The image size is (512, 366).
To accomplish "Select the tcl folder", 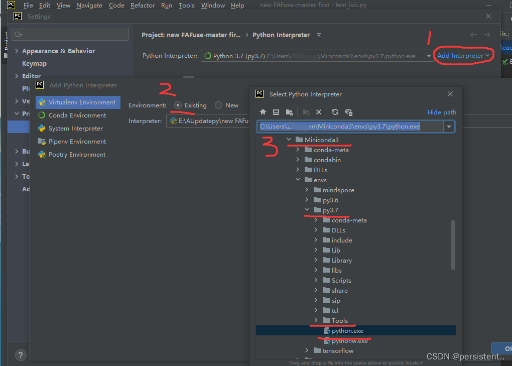I will click(x=335, y=310).
